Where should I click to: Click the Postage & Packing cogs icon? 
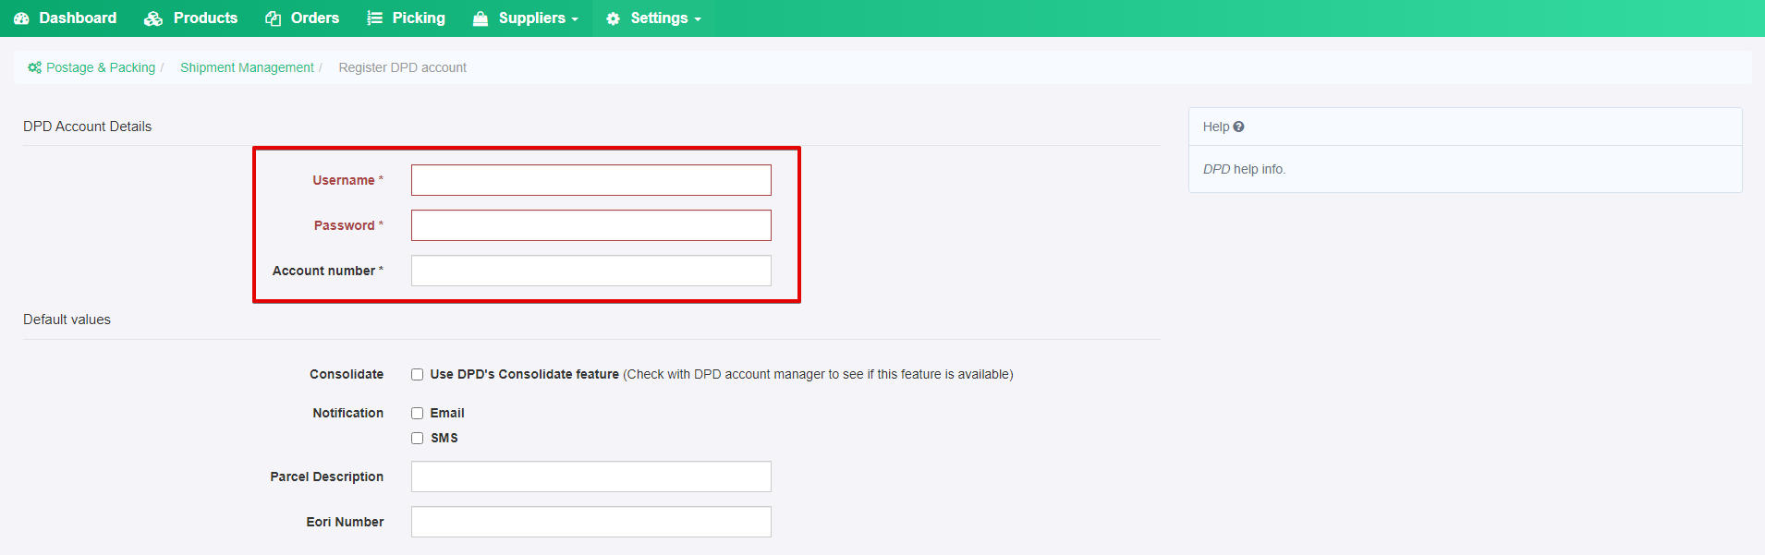coord(35,67)
